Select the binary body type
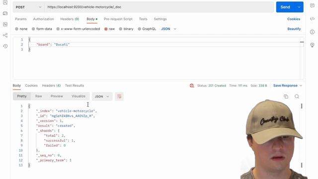Screen dimensions: 318x179 click(126, 29)
